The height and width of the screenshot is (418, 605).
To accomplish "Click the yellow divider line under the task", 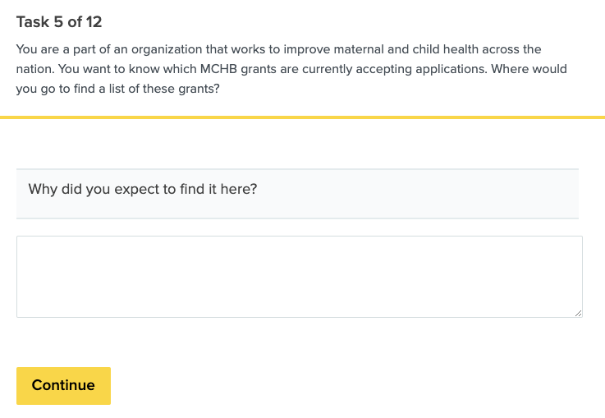I will click(302, 117).
